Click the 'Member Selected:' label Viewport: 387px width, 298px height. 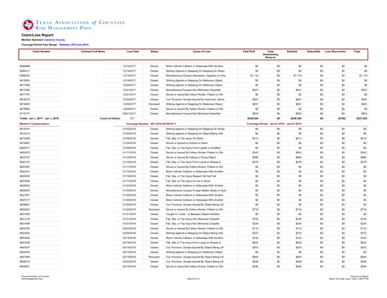tap(32, 40)
